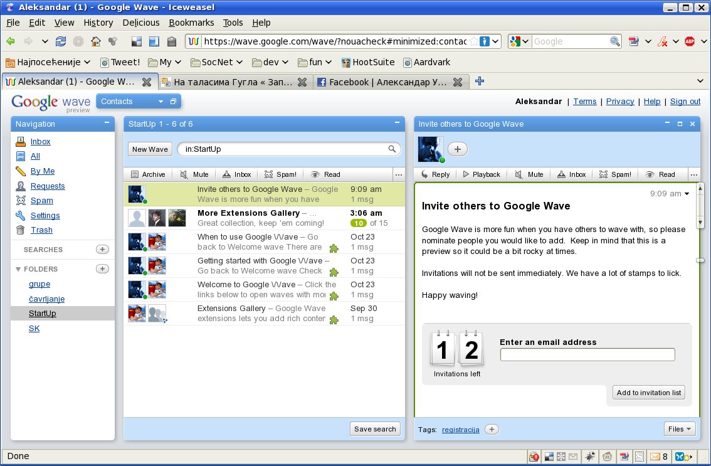Click the email address input field
711x466 pixels.
[587, 355]
